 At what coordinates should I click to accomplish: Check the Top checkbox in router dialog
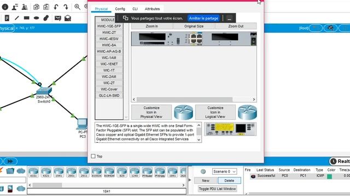(94, 156)
